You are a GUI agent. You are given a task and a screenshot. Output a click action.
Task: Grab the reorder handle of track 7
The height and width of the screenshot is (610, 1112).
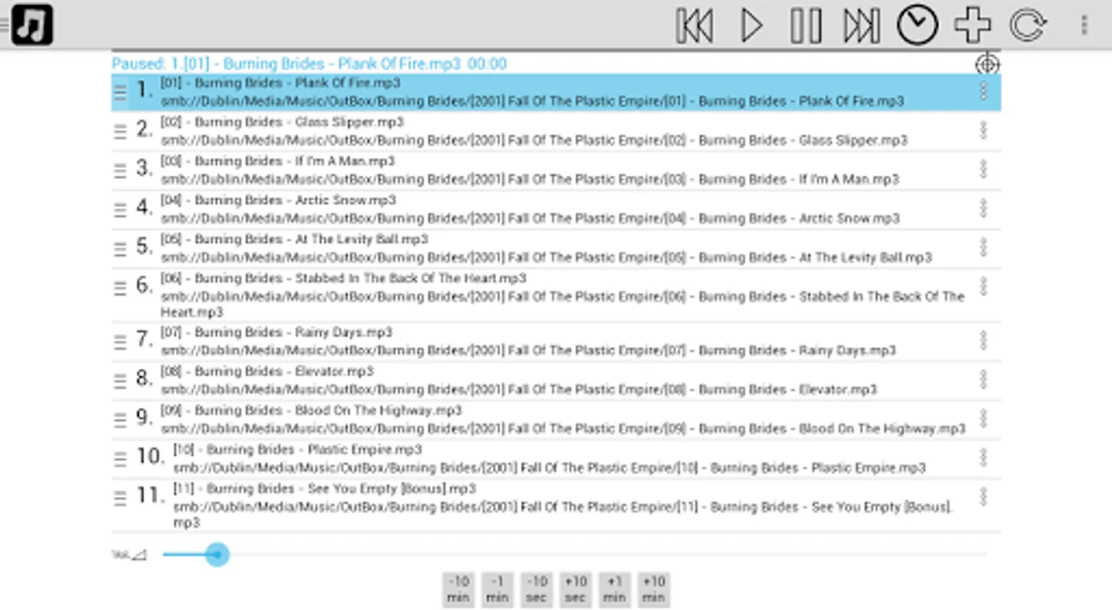click(x=120, y=342)
